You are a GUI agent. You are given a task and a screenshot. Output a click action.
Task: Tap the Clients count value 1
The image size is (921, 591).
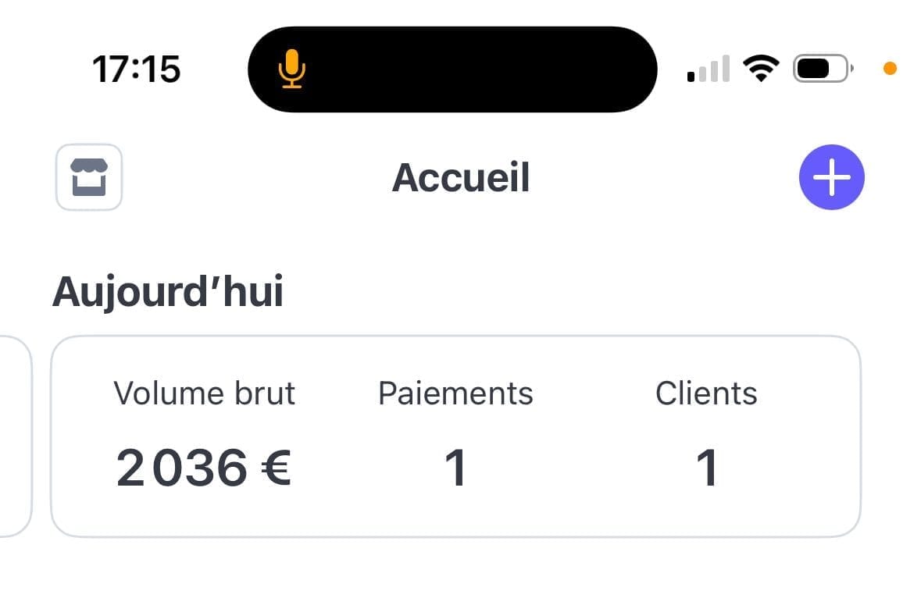pyautogui.click(x=707, y=468)
